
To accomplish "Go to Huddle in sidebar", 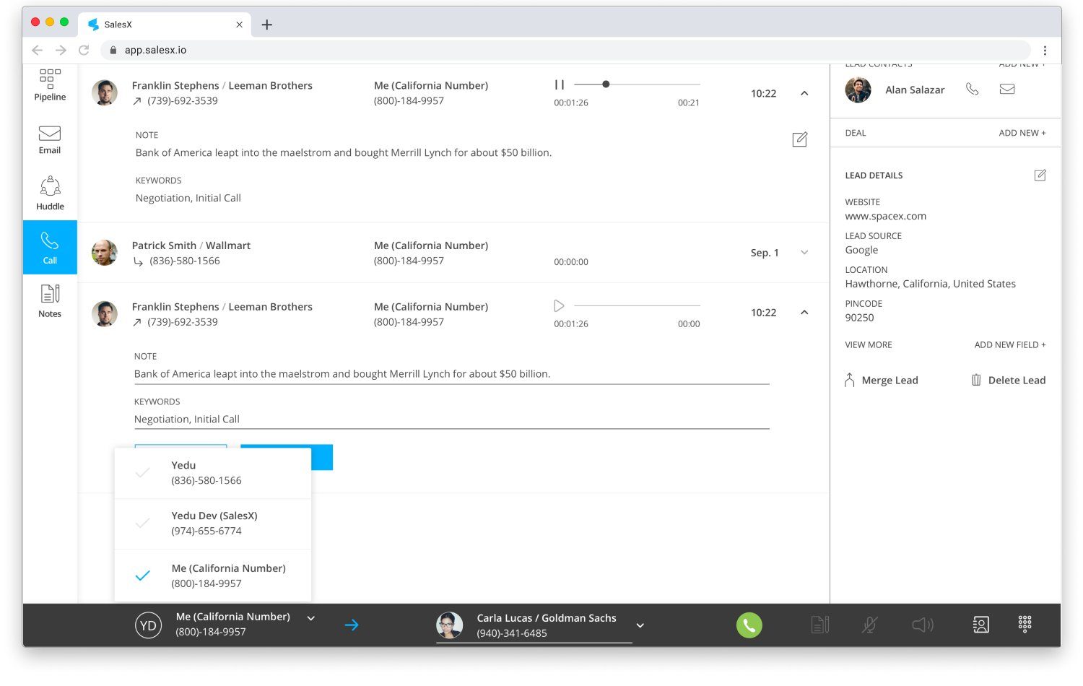I will (50, 194).
